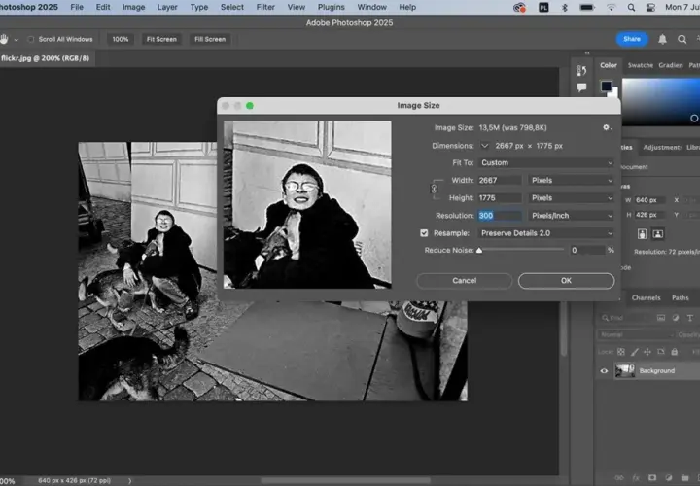The height and width of the screenshot is (486, 700).
Task: Click the Add layer style fx icon
Action: [636, 477]
